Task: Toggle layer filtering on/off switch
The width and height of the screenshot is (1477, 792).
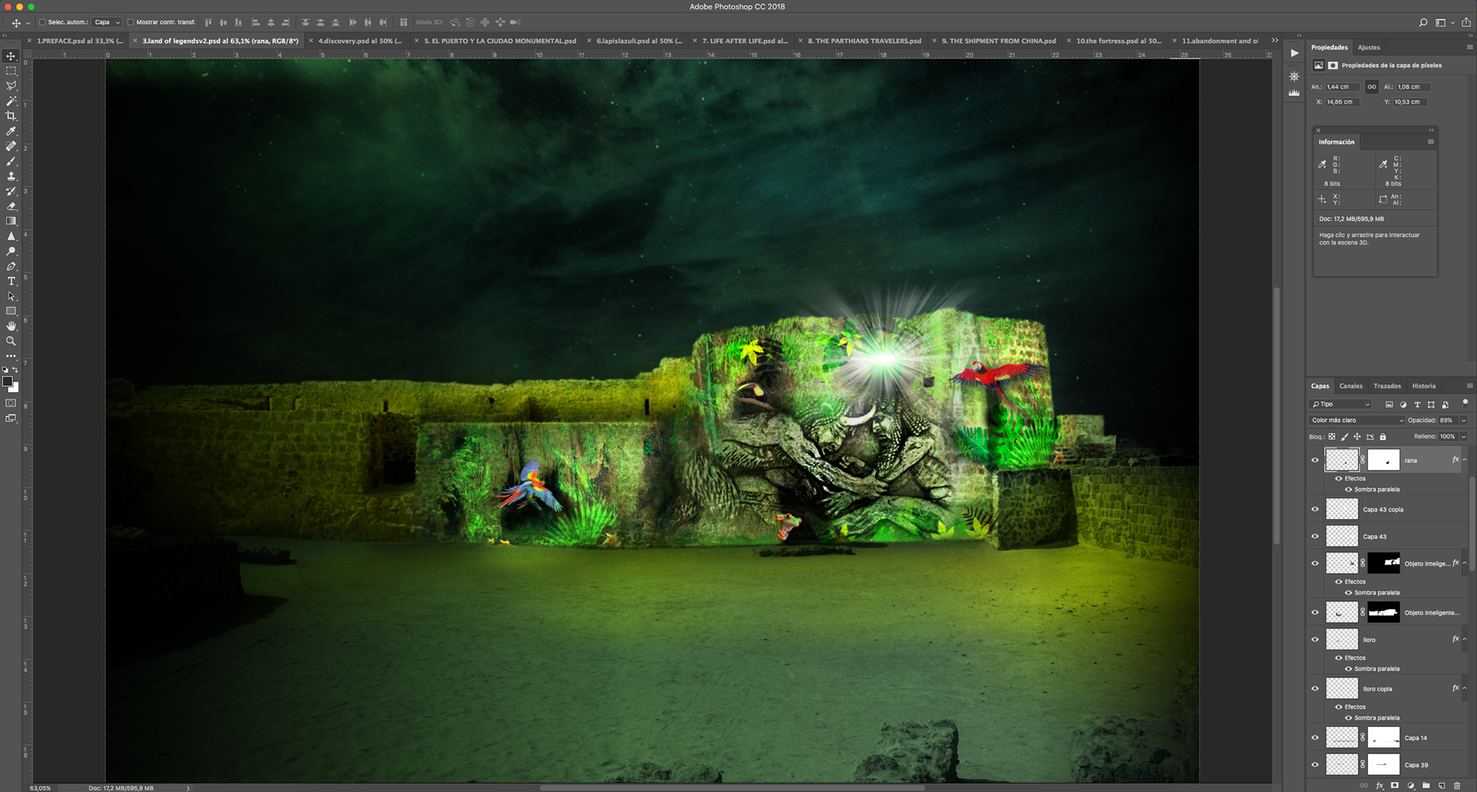Action: click(1465, 402)
